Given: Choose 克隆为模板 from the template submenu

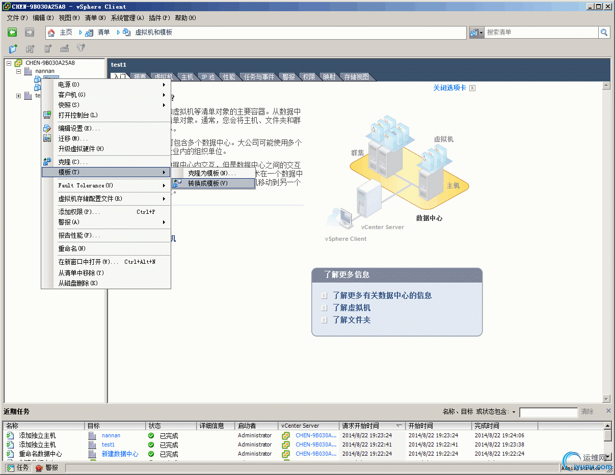Looking at the screenshot, I should tap(213, 174).
